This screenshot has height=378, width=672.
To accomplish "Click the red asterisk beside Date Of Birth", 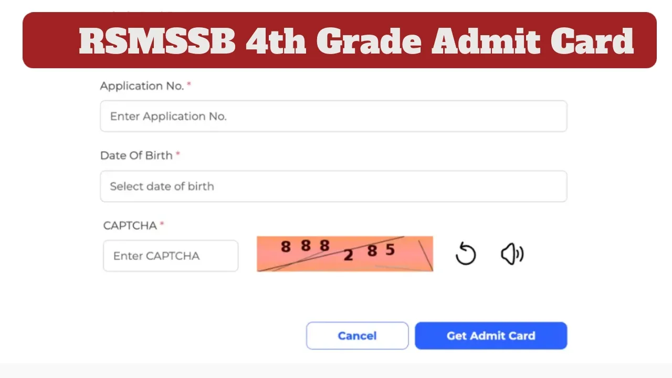I will (x=178, y=154).
